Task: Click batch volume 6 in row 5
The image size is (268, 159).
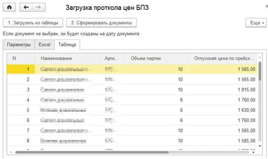Action: pyautogui.click(x=182, y=110)
